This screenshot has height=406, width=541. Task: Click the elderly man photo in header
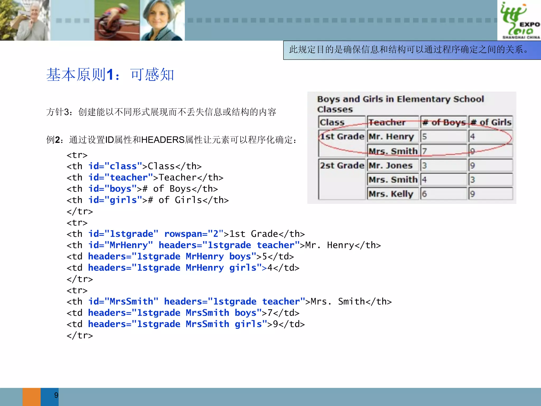pos(25,20)
